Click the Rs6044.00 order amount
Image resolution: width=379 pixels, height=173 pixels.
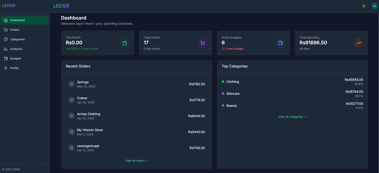(197, 116)
